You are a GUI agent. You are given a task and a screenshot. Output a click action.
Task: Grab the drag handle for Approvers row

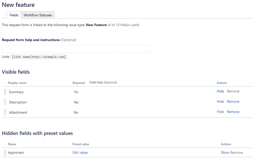pyautogui.click(x=5, y=153)
